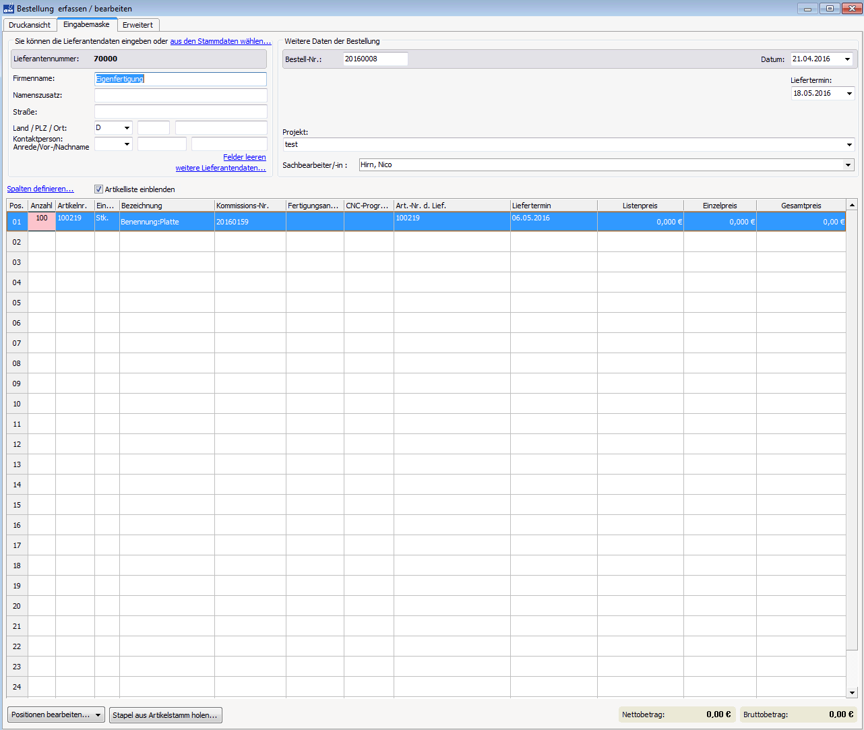The height and width of the screenshot is (730, 864).
Task: Select position row 20
Action: point(426,606)
